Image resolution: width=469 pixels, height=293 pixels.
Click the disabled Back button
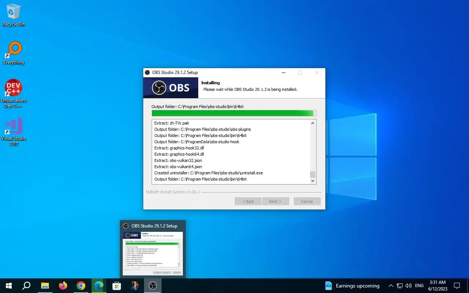pos(248,201)
